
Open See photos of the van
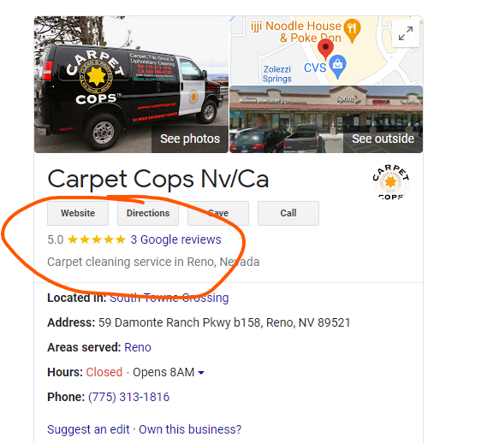tap(190, 139)
